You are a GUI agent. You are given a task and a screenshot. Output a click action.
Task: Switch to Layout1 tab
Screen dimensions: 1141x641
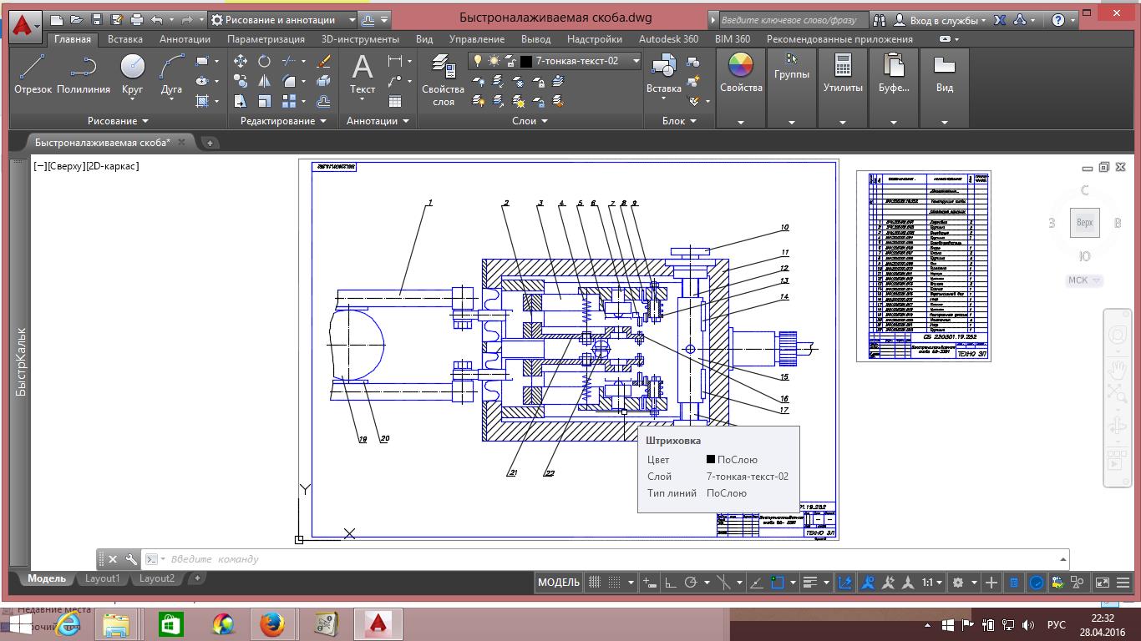[102, 578]
